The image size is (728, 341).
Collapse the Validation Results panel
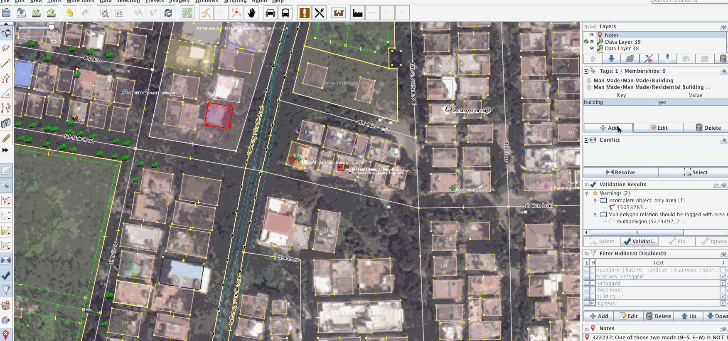586,185
